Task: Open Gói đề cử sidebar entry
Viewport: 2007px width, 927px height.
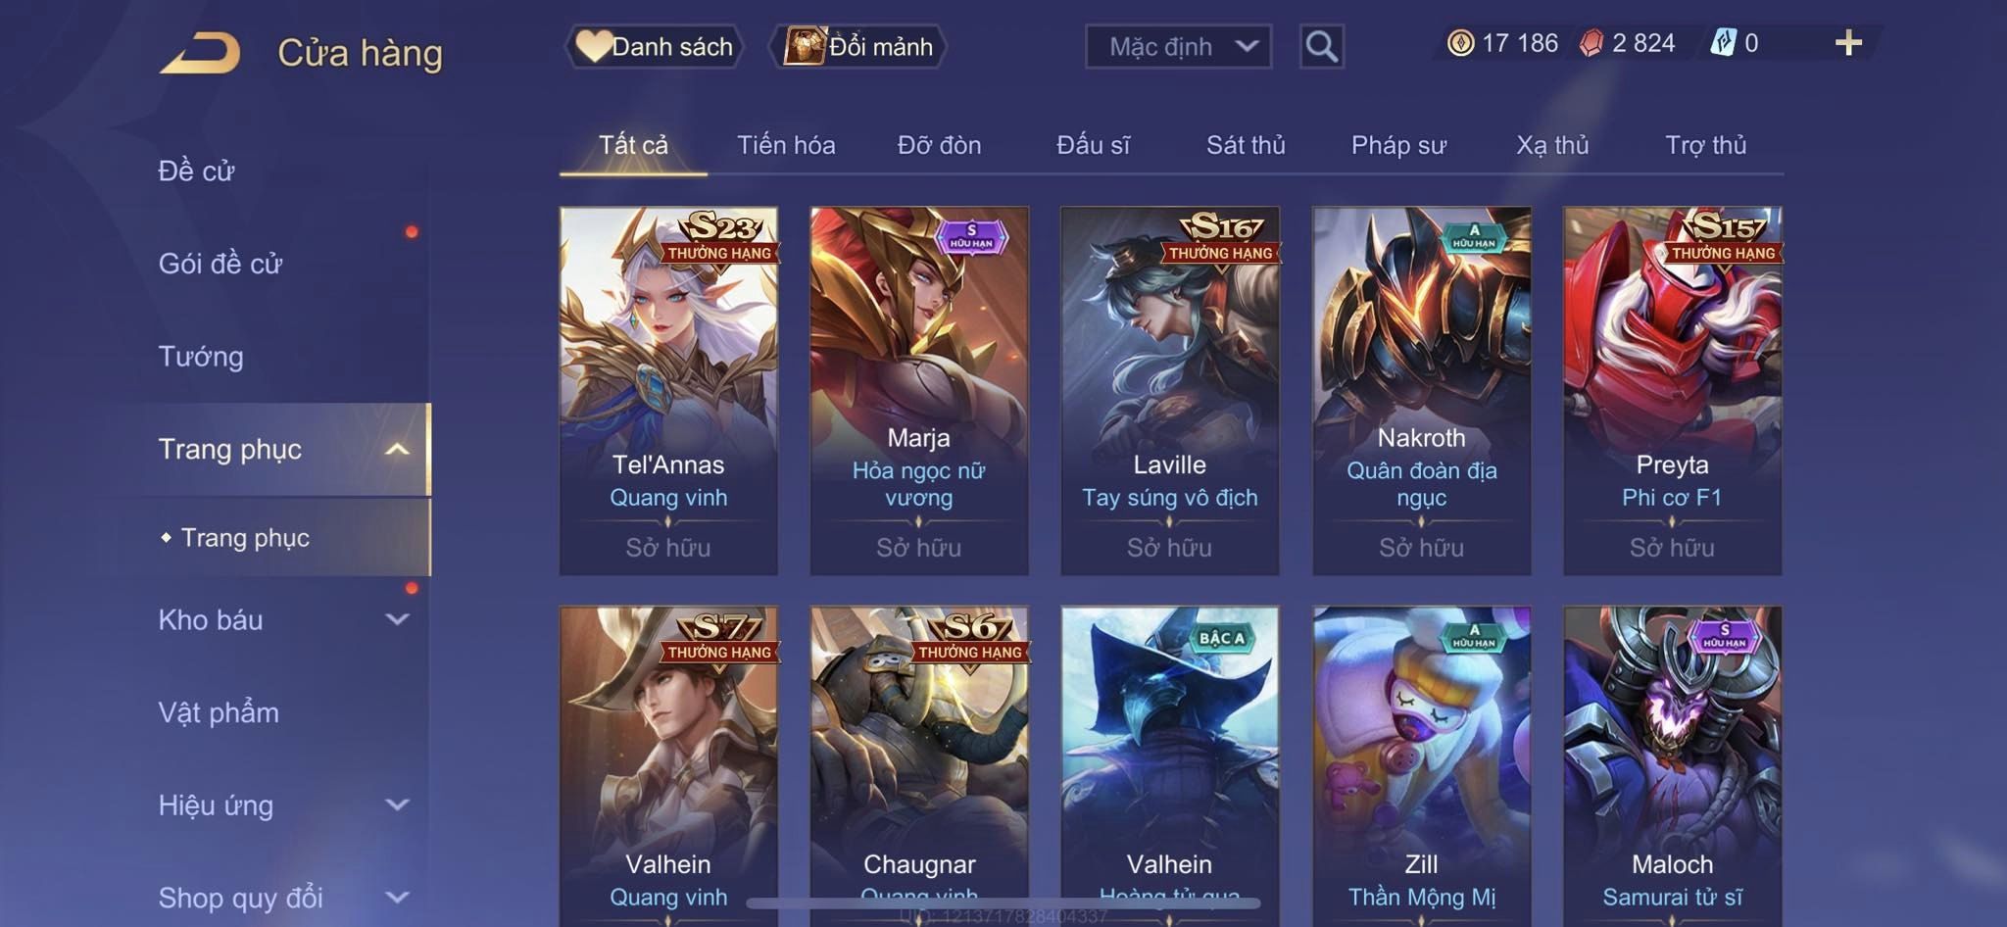Action: point(220,264)
